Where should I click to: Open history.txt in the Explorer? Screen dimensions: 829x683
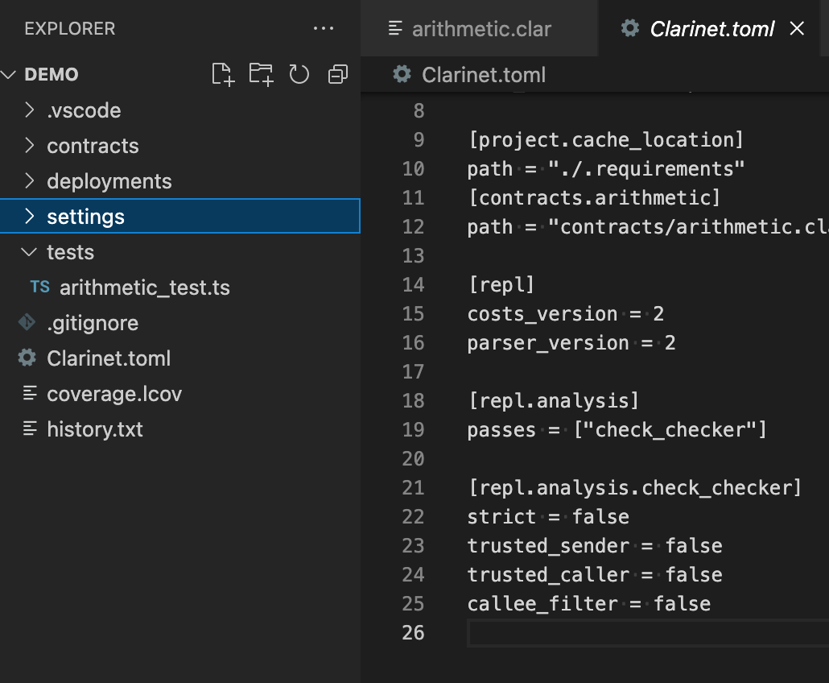95,429
